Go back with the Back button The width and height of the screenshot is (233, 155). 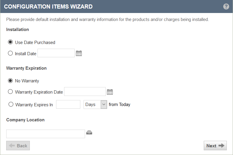[x=18, y=146]
